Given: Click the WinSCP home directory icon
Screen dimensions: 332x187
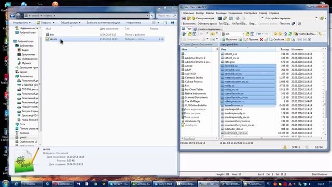Looking at the screenshot, I should (x=285, y=34).
